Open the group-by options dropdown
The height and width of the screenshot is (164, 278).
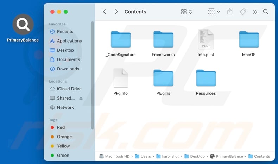tap(214, 12)
